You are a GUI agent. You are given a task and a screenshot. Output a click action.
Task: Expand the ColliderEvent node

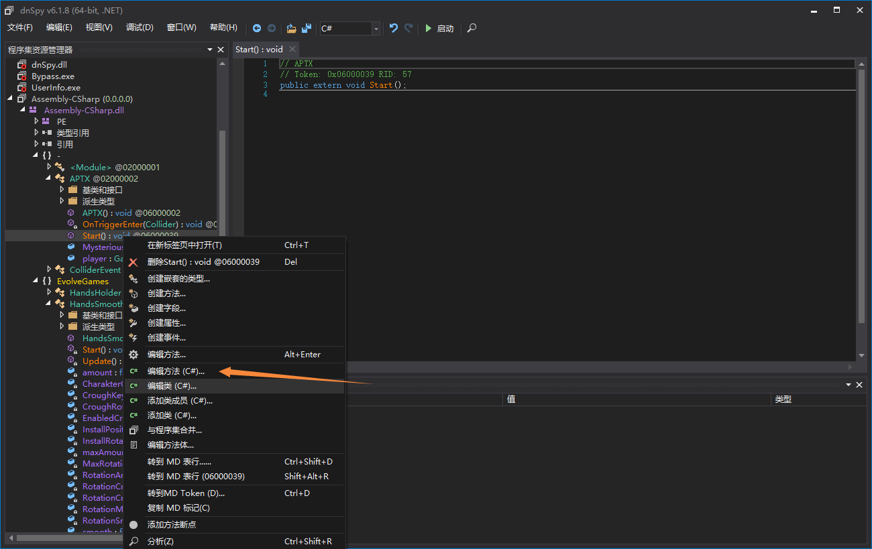tap(49, 269)
